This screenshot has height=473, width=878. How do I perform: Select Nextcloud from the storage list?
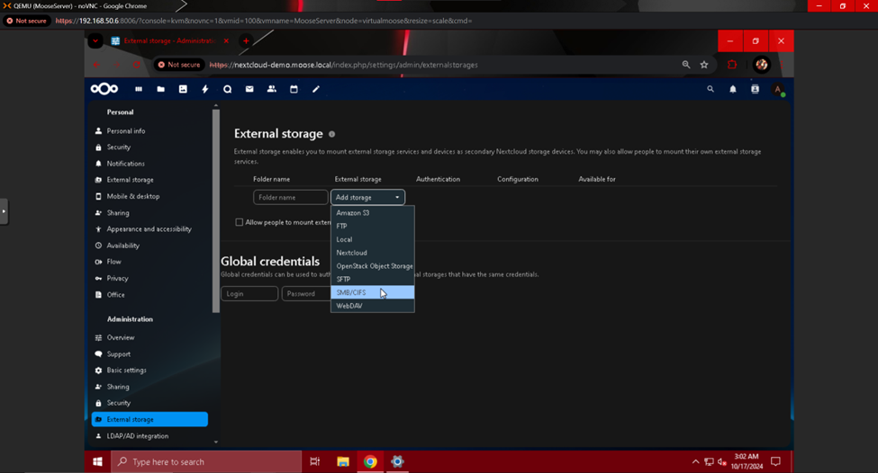click(373, 253)
